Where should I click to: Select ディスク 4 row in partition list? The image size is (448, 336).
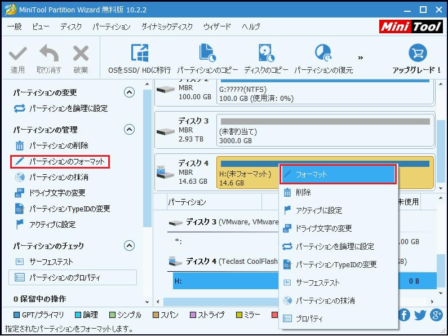(223, 262)
